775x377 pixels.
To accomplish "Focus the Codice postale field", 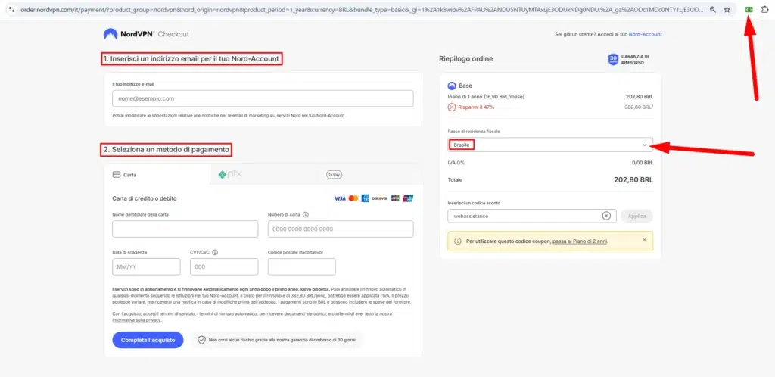I will point(301,266).
